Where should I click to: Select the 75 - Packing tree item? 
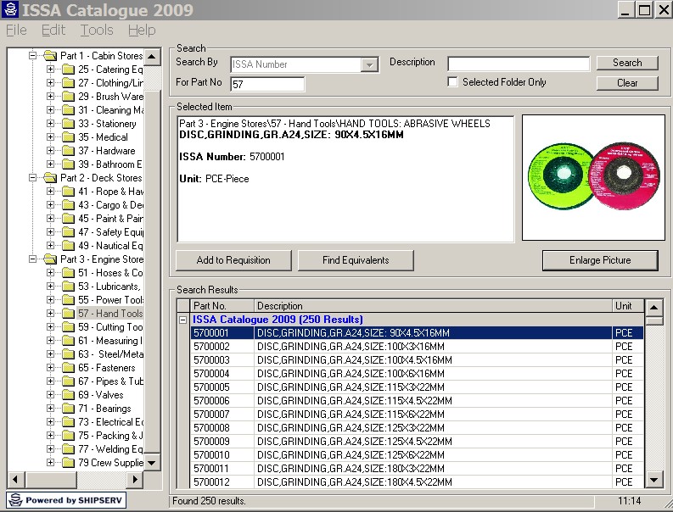click(x=110, y=436)
